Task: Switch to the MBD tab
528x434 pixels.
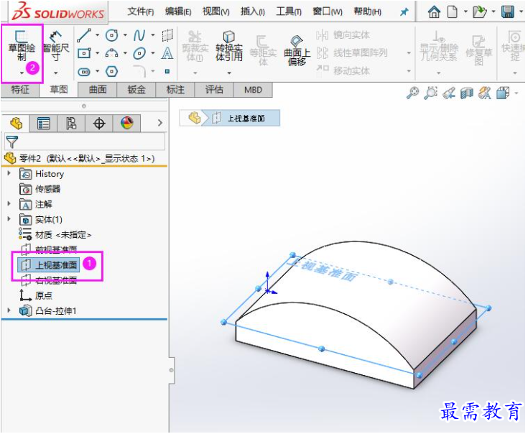Action: [253, 90]
